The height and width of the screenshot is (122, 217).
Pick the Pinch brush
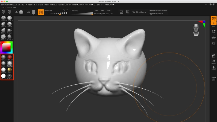tap(10, 24)
